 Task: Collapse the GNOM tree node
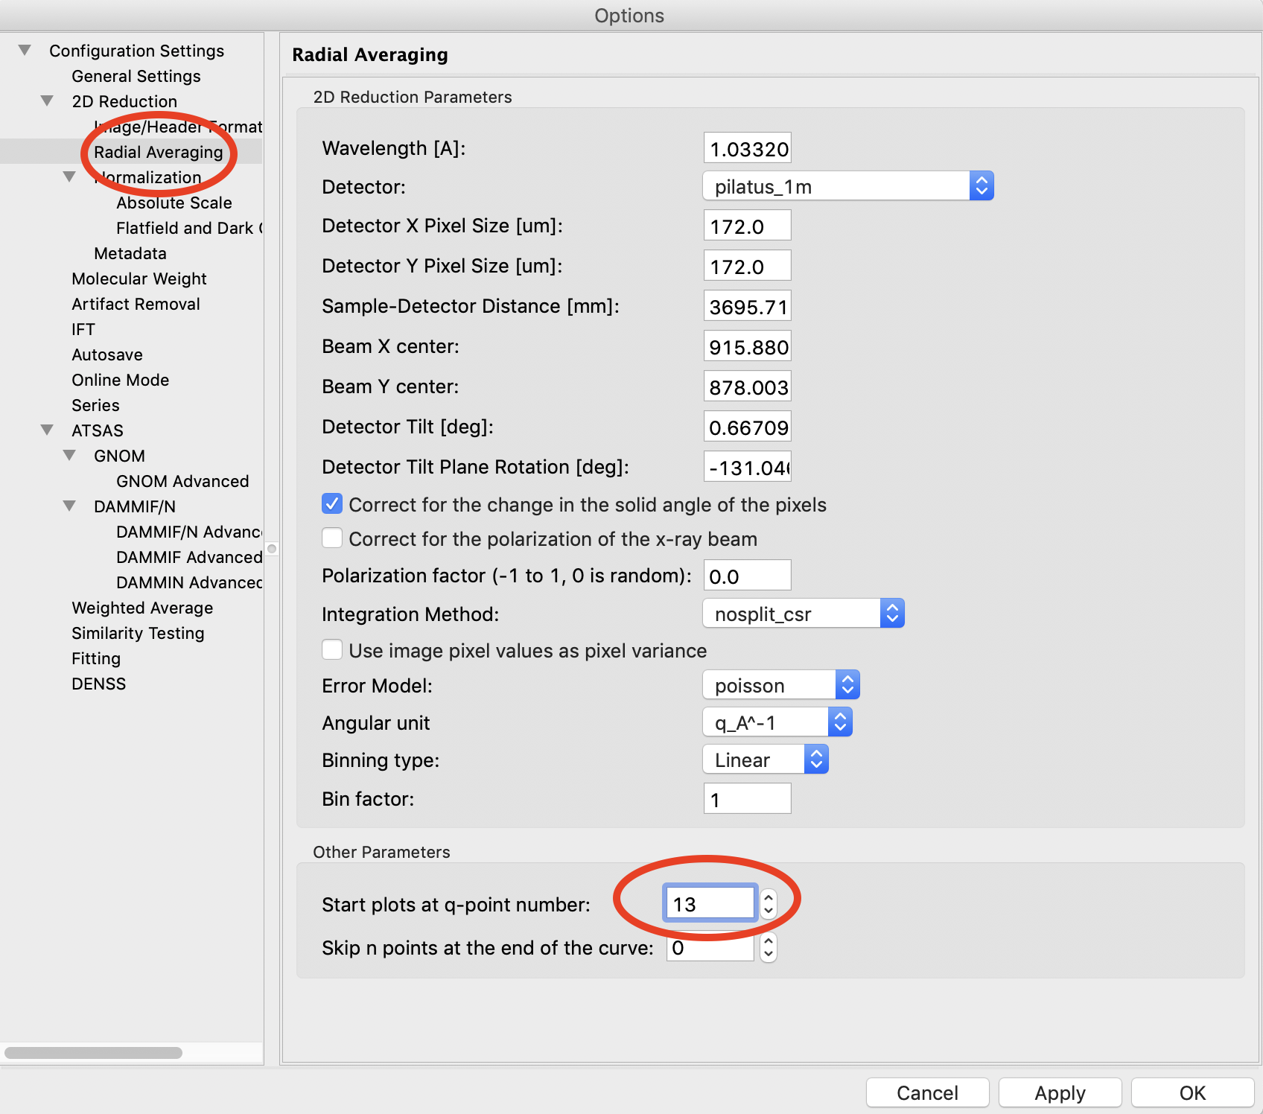click(69, 456)
